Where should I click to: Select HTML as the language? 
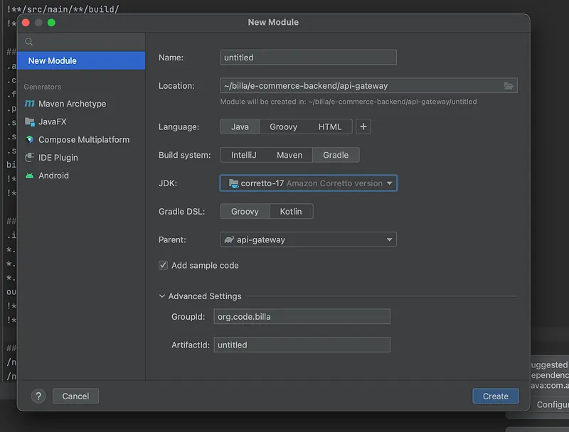point(330,127)
